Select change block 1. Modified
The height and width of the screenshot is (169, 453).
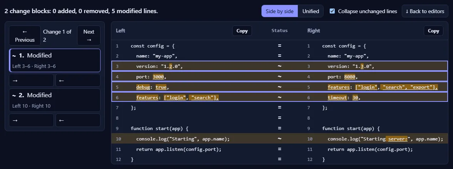coord(55,60)
